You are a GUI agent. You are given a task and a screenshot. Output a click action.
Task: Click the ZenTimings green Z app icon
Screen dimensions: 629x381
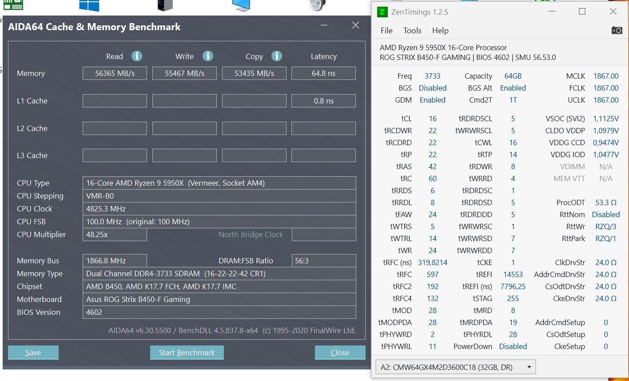[382, 12]
